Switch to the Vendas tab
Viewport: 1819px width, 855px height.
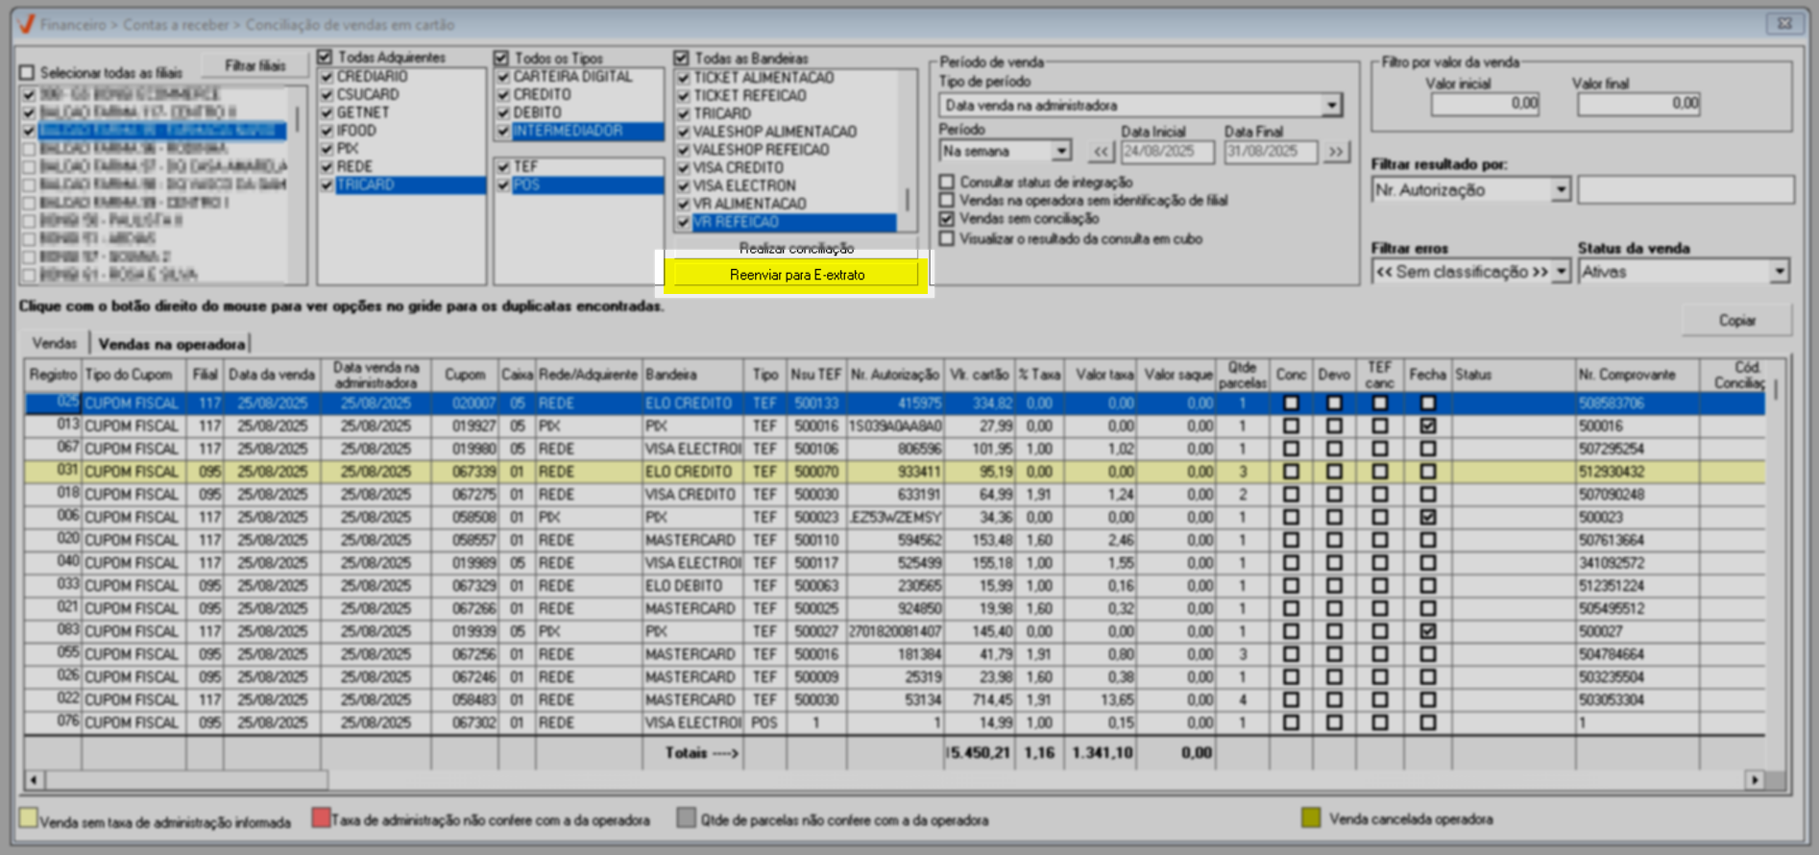54,343
